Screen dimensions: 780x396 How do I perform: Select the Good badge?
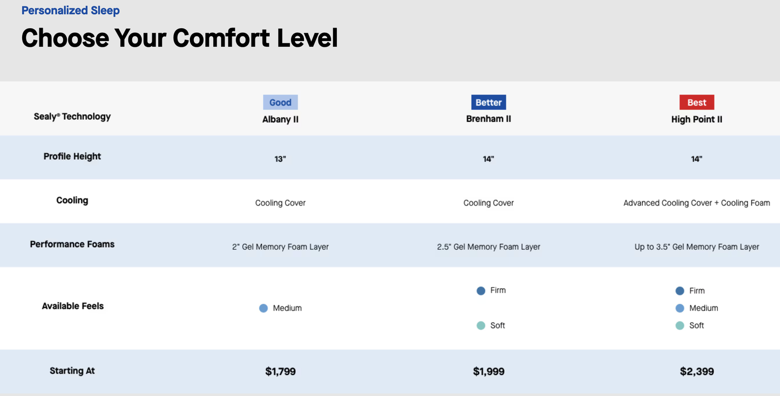(280, 103)
